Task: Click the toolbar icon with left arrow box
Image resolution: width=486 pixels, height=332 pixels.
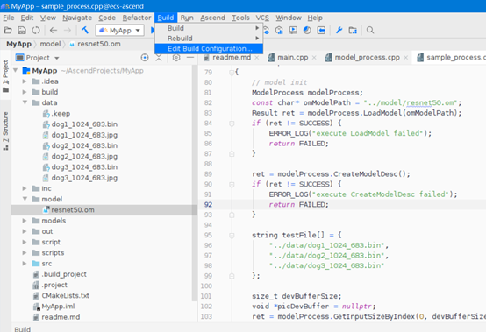Action: point(321,30)
